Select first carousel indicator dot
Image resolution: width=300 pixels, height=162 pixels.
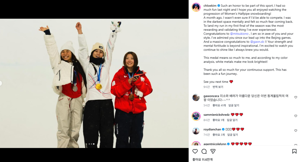coord(89,144)
